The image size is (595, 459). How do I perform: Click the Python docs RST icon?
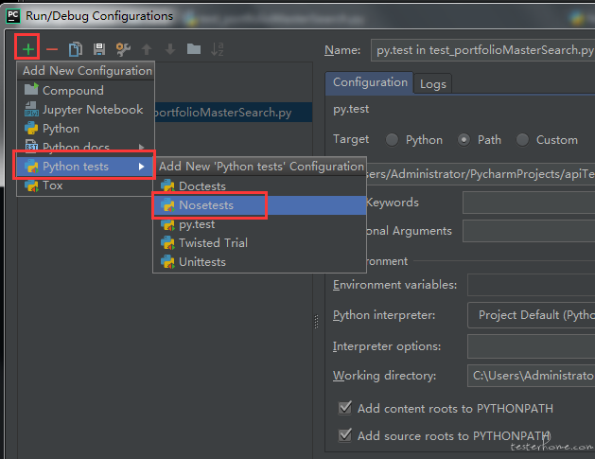point(31,146)
